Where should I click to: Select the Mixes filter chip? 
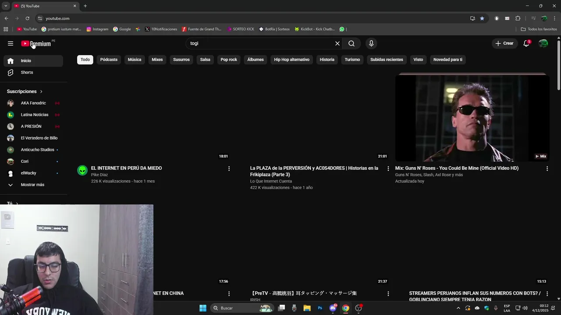pyautogui.click(x=157, y=59)
